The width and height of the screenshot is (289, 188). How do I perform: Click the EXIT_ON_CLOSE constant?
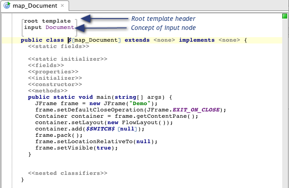196,110
